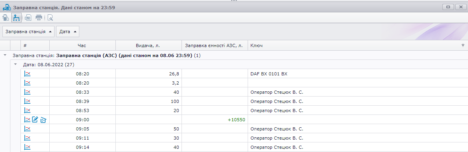Open chart icon in the 08:39 row
Screen dimensions: 468x152
pos(27,101)
